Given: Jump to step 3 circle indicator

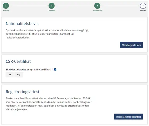Looking at the screenshot, I should pyautogui.click(x=97, y=6).
